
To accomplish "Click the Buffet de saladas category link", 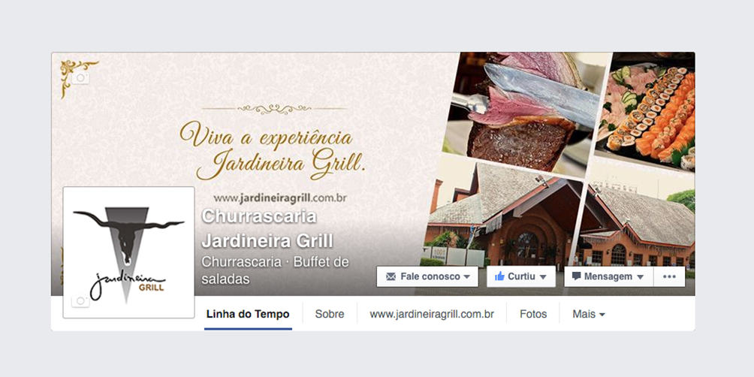I will pyautogui.click(x=275, y=270).
